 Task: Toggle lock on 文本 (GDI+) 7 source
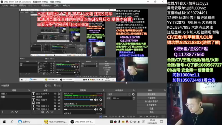coord(59,94)
